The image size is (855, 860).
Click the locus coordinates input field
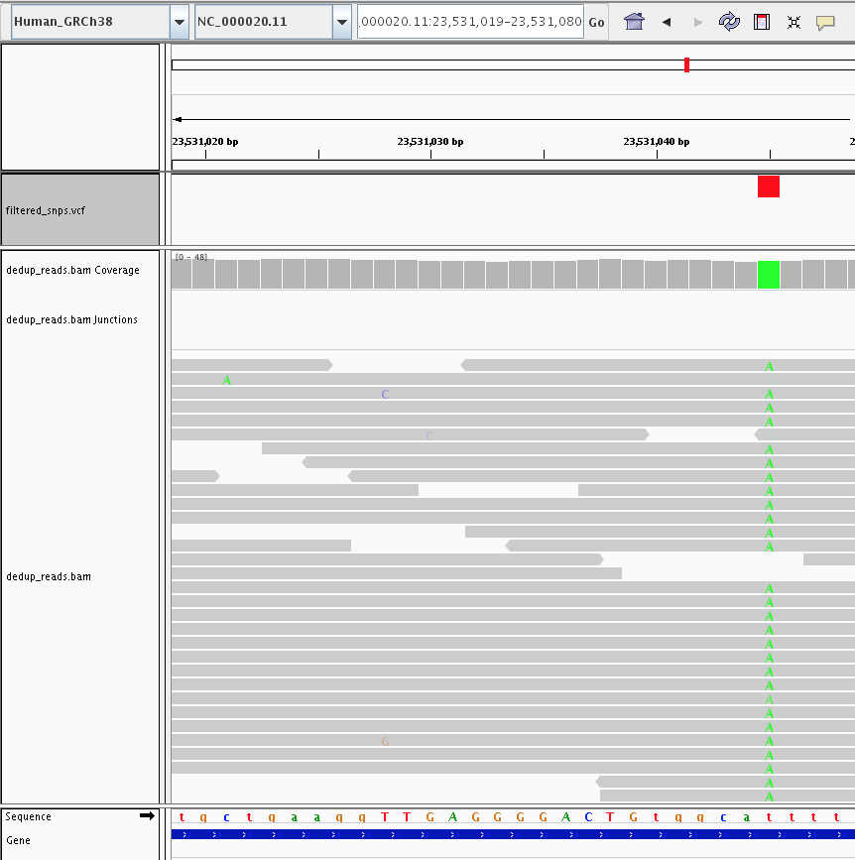pyautogui.click(x=470, y=22)
